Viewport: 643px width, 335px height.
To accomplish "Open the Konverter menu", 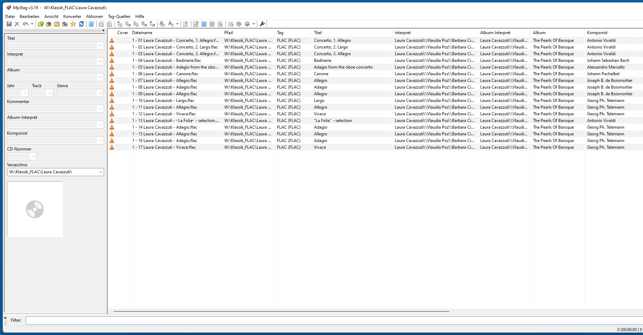I will point(72,17).
